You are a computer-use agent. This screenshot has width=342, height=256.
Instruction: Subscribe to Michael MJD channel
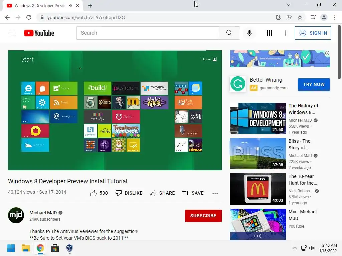(x=203, y=216)
